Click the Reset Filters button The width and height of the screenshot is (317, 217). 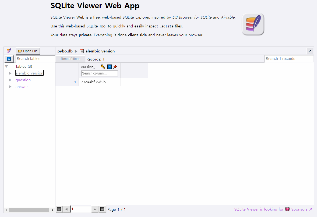click(x=70, y=59)
